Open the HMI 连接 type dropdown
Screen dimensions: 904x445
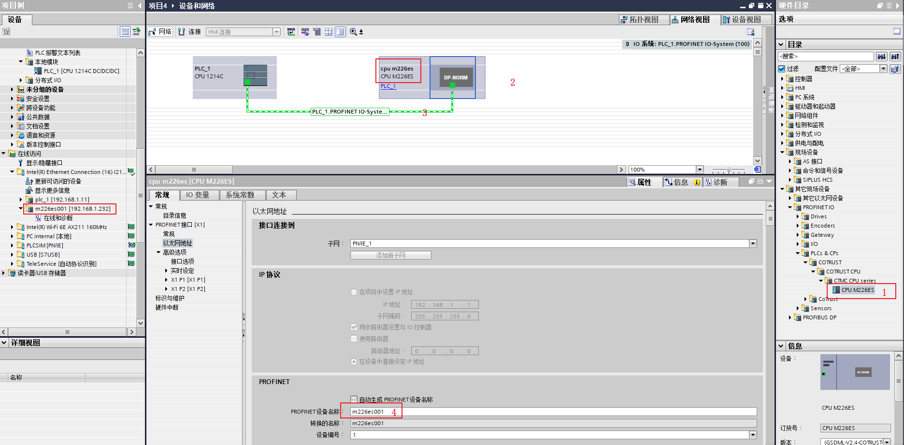276,32
